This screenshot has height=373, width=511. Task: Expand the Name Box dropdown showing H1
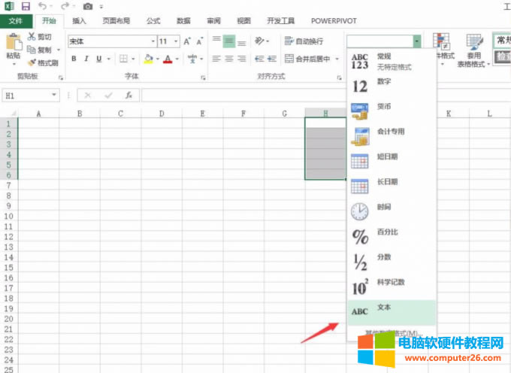54,96
